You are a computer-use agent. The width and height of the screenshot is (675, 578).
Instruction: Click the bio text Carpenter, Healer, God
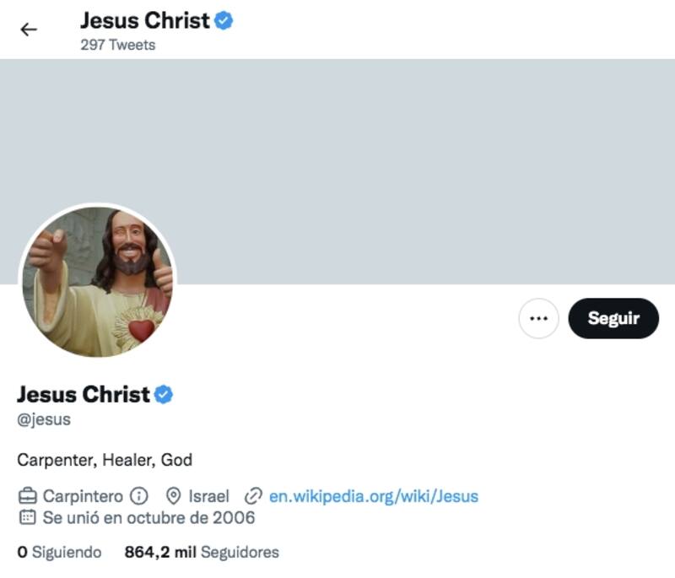pyautogui.click(x=105, y=460)
